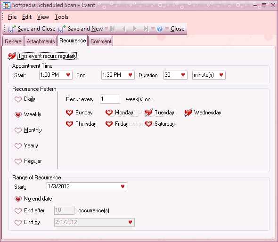Viewport: 278px width, 242px height.
Task: Switch to the Comment tab
Action: 101,41
